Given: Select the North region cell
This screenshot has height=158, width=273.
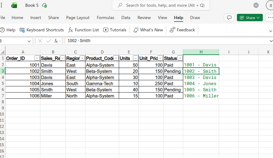Looking at the screenshot, I should (x=75, y=96).
